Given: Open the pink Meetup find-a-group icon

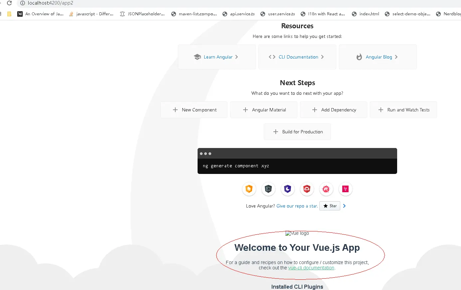Looking at the screenshot, I should [x=326, y=189].
